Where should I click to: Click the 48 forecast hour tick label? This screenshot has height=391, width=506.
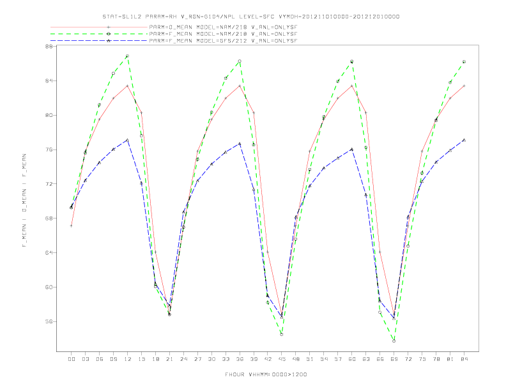point(296,359)
